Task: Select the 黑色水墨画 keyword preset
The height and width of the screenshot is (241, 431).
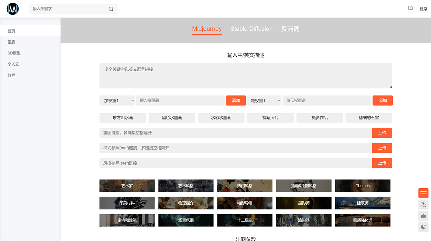Action: pos(172,118)
